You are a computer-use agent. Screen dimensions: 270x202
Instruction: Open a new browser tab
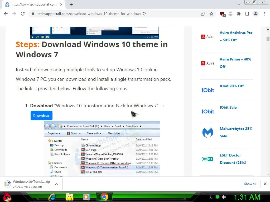click(x=71, y=4)
